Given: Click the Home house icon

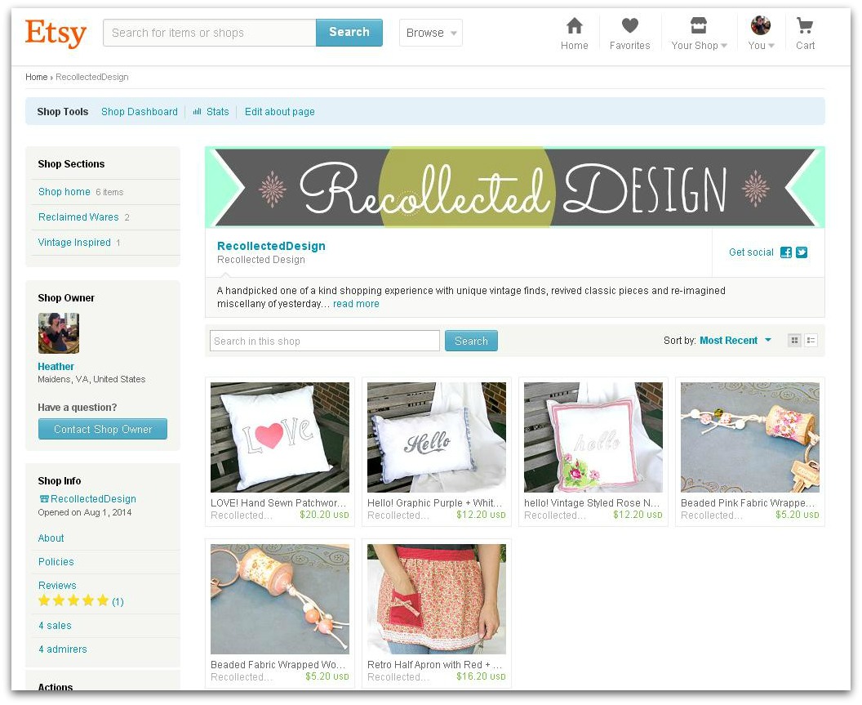Looking at the screenshot, I should (574, 25).
